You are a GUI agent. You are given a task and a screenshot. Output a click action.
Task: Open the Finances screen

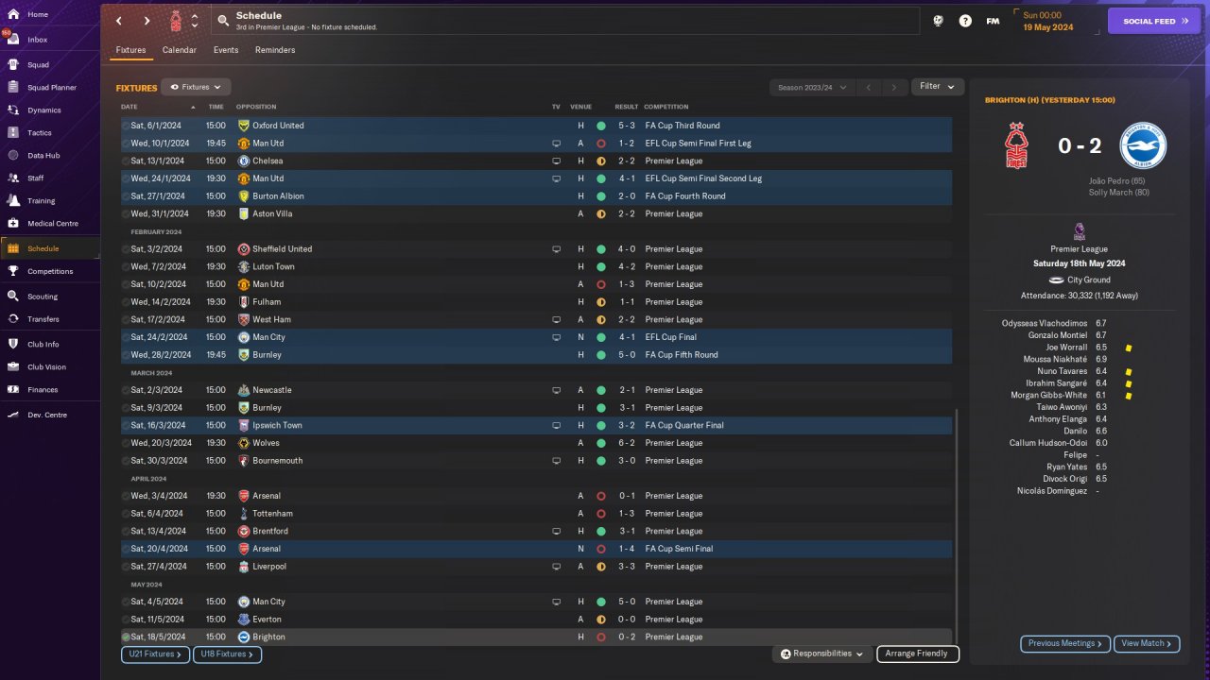pos(43,389)
